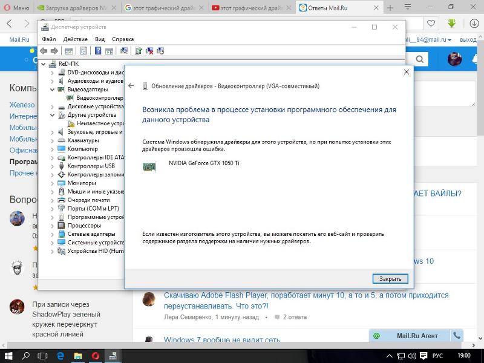Collapse the Другие устройства node
484x363 pixels.
[x=52, y=115]
